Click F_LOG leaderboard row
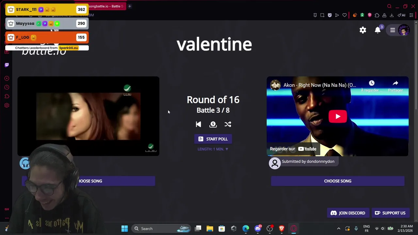Screen dimensions: 418x235 47,37
